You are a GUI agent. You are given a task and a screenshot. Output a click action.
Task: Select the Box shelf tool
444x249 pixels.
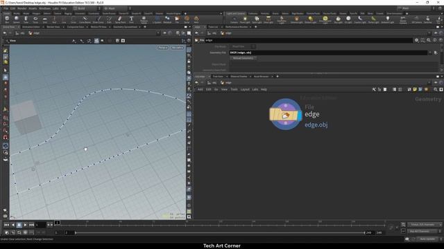pos(7,19)
